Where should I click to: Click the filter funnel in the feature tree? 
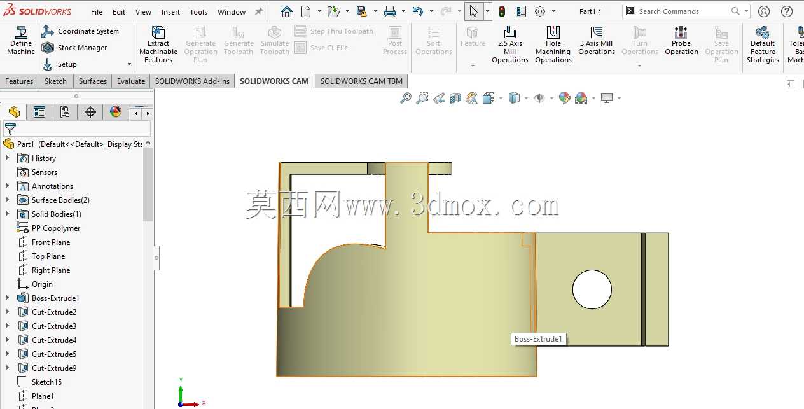[x=10, y=129]
